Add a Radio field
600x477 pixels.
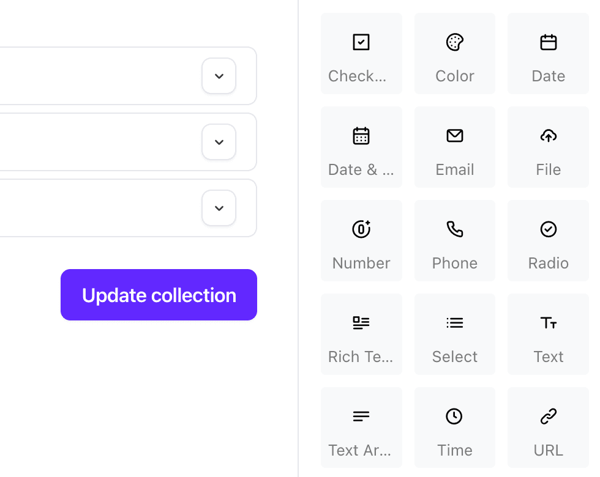pyautogui.click(x=547, y=240)
